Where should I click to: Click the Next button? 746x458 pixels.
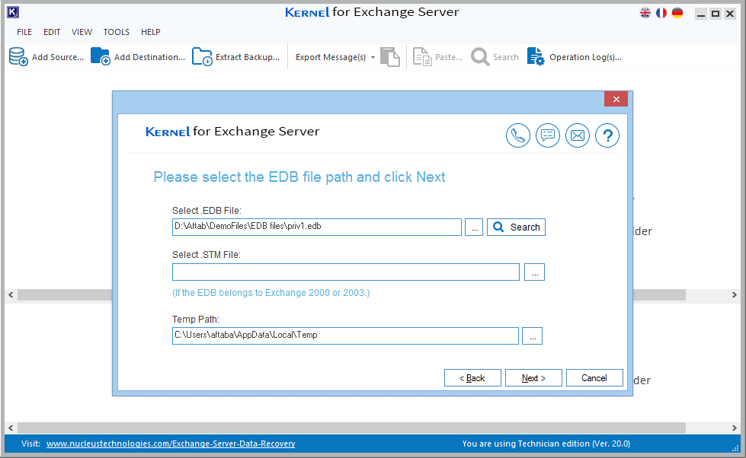click(x=533, y=377)
